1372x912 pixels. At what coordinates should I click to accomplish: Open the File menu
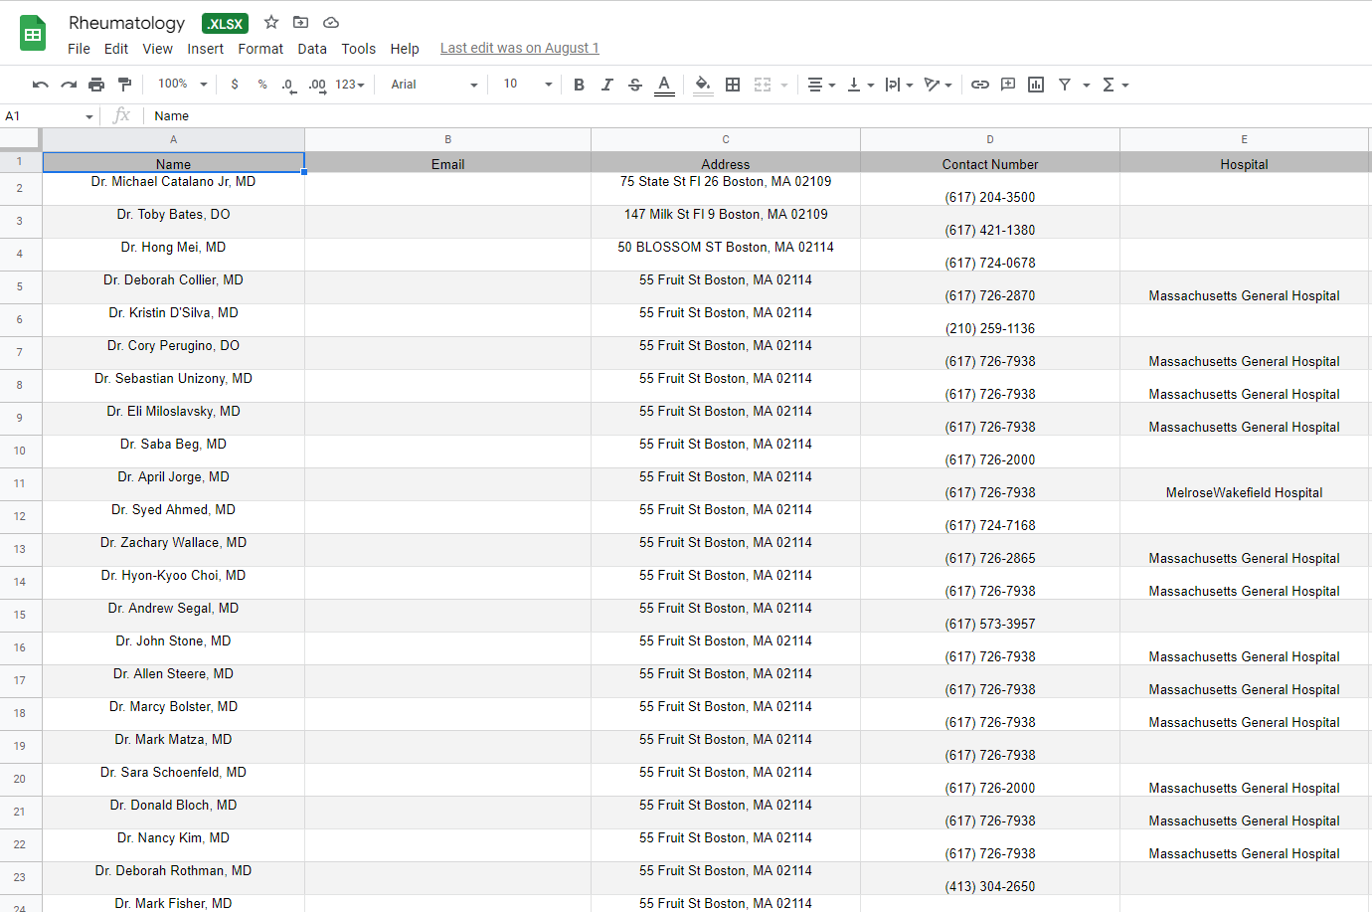79,49
